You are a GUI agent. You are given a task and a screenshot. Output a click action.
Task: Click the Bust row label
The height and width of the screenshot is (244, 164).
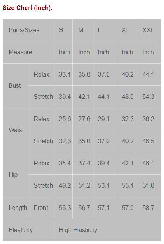15,85
